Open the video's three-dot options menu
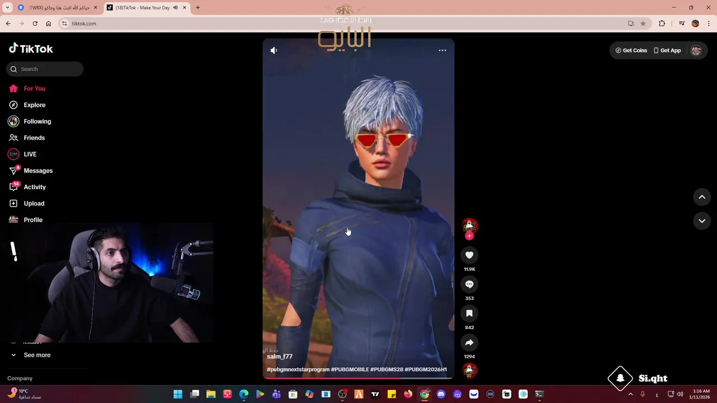 coord(442,50)
